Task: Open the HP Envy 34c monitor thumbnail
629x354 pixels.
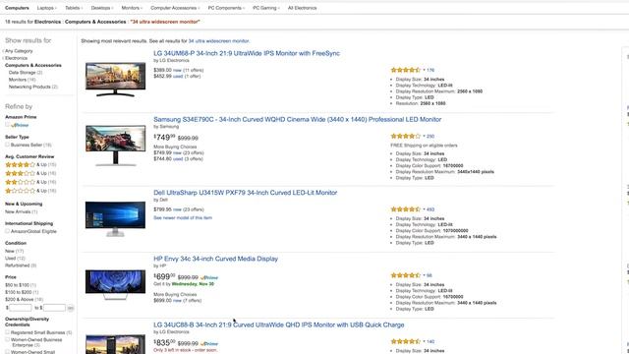Action: coord(116,284)
